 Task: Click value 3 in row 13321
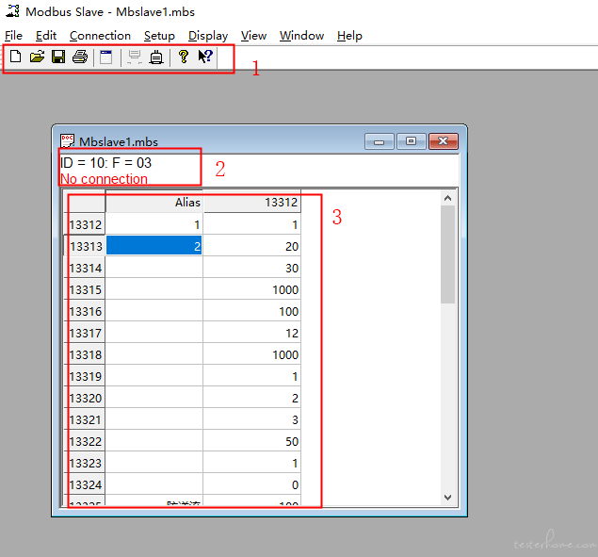tap(251, 419)
